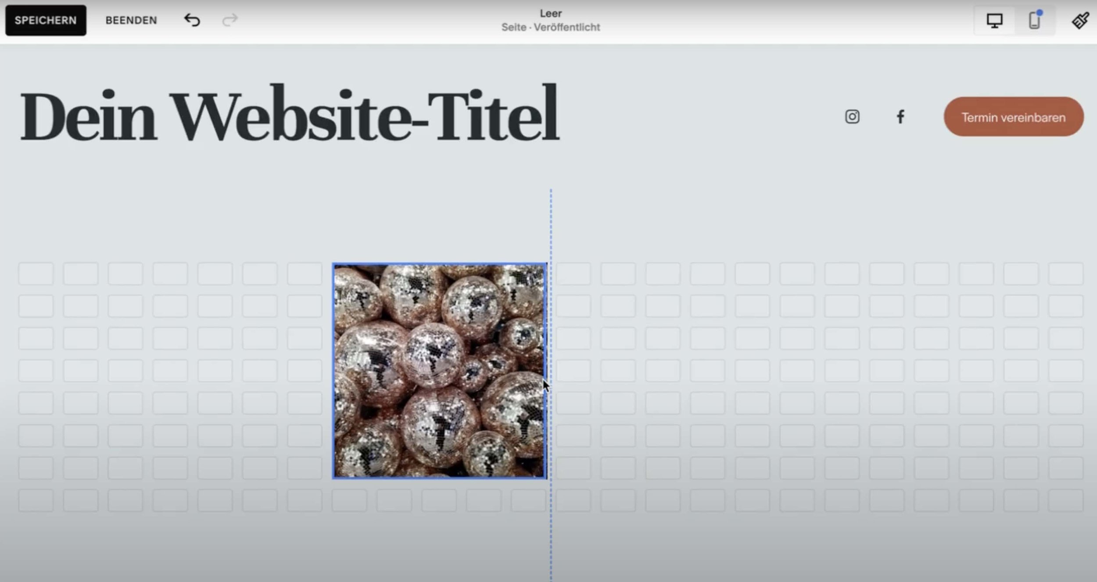
Task: Open site styles paintbrush panel
Action: [x=1080, y=20]
